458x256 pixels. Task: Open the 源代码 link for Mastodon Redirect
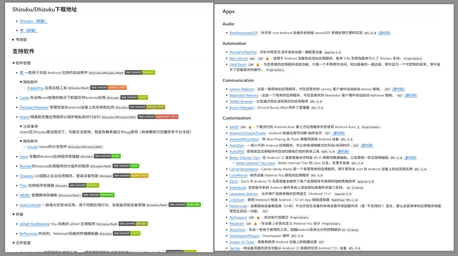click(x=411, y=95)
